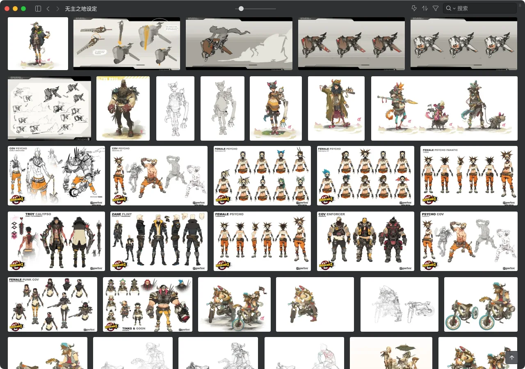
Task: Click the 无主之地设定 folder title
Action: click(x=81, y=9)
